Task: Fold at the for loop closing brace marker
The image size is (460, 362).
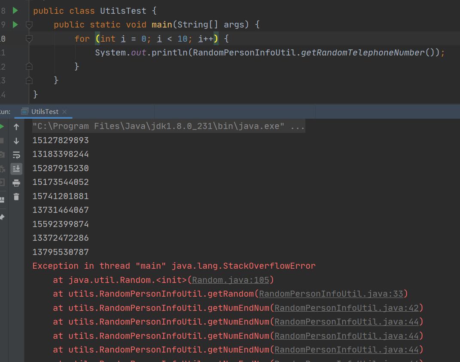Action: pos(29,66)
